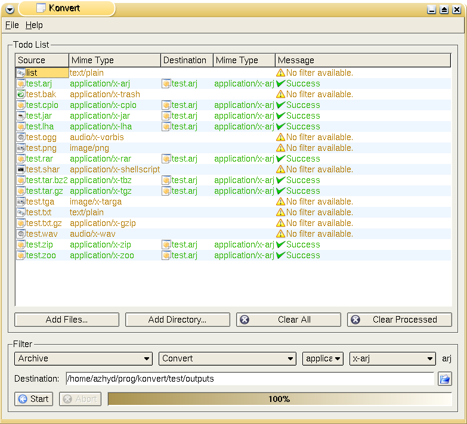This screenshot has height=424, width=467.
Task: Click the green checkmark in the test.zoo row
Action: (x=280, y=255)
